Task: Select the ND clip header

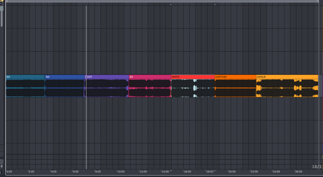Action: tap(65, 77)
